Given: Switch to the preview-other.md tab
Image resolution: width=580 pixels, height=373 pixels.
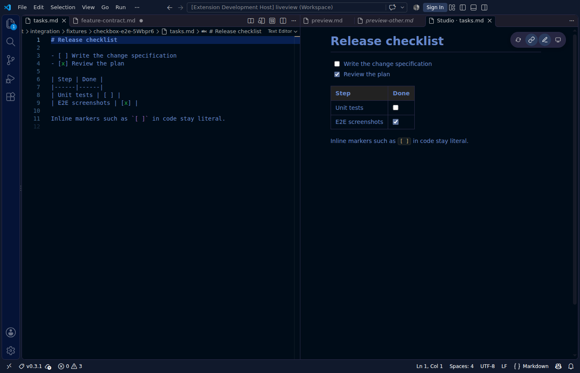Looking at the screenshot, I should click(389, 20).
